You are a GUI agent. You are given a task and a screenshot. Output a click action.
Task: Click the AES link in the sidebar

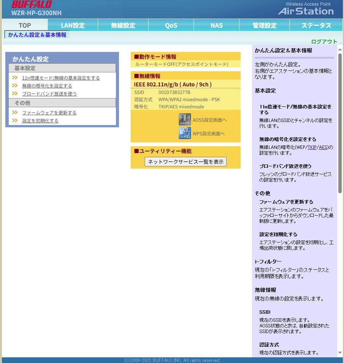[x=322, y=147]
